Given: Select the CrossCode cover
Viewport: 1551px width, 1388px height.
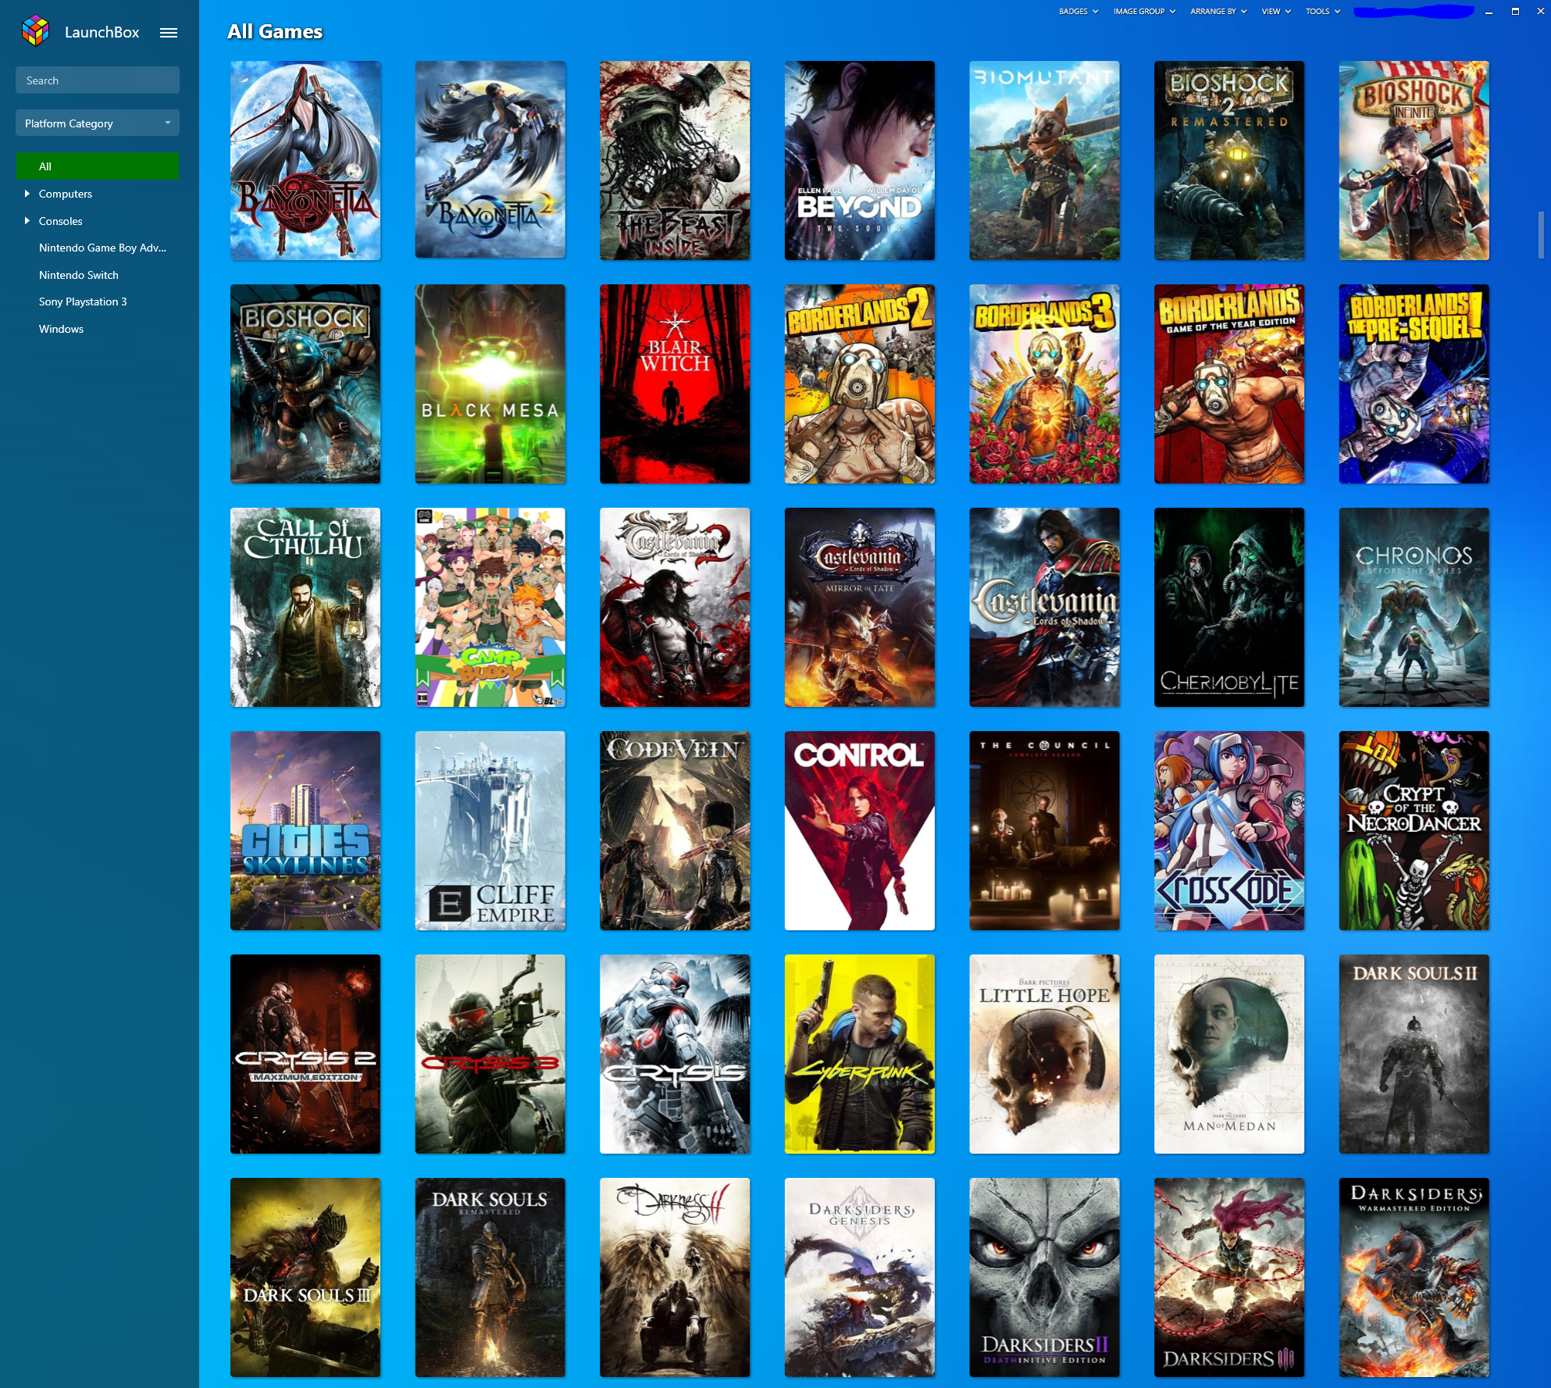Looking at the screenshot, I should [1229, 831].
